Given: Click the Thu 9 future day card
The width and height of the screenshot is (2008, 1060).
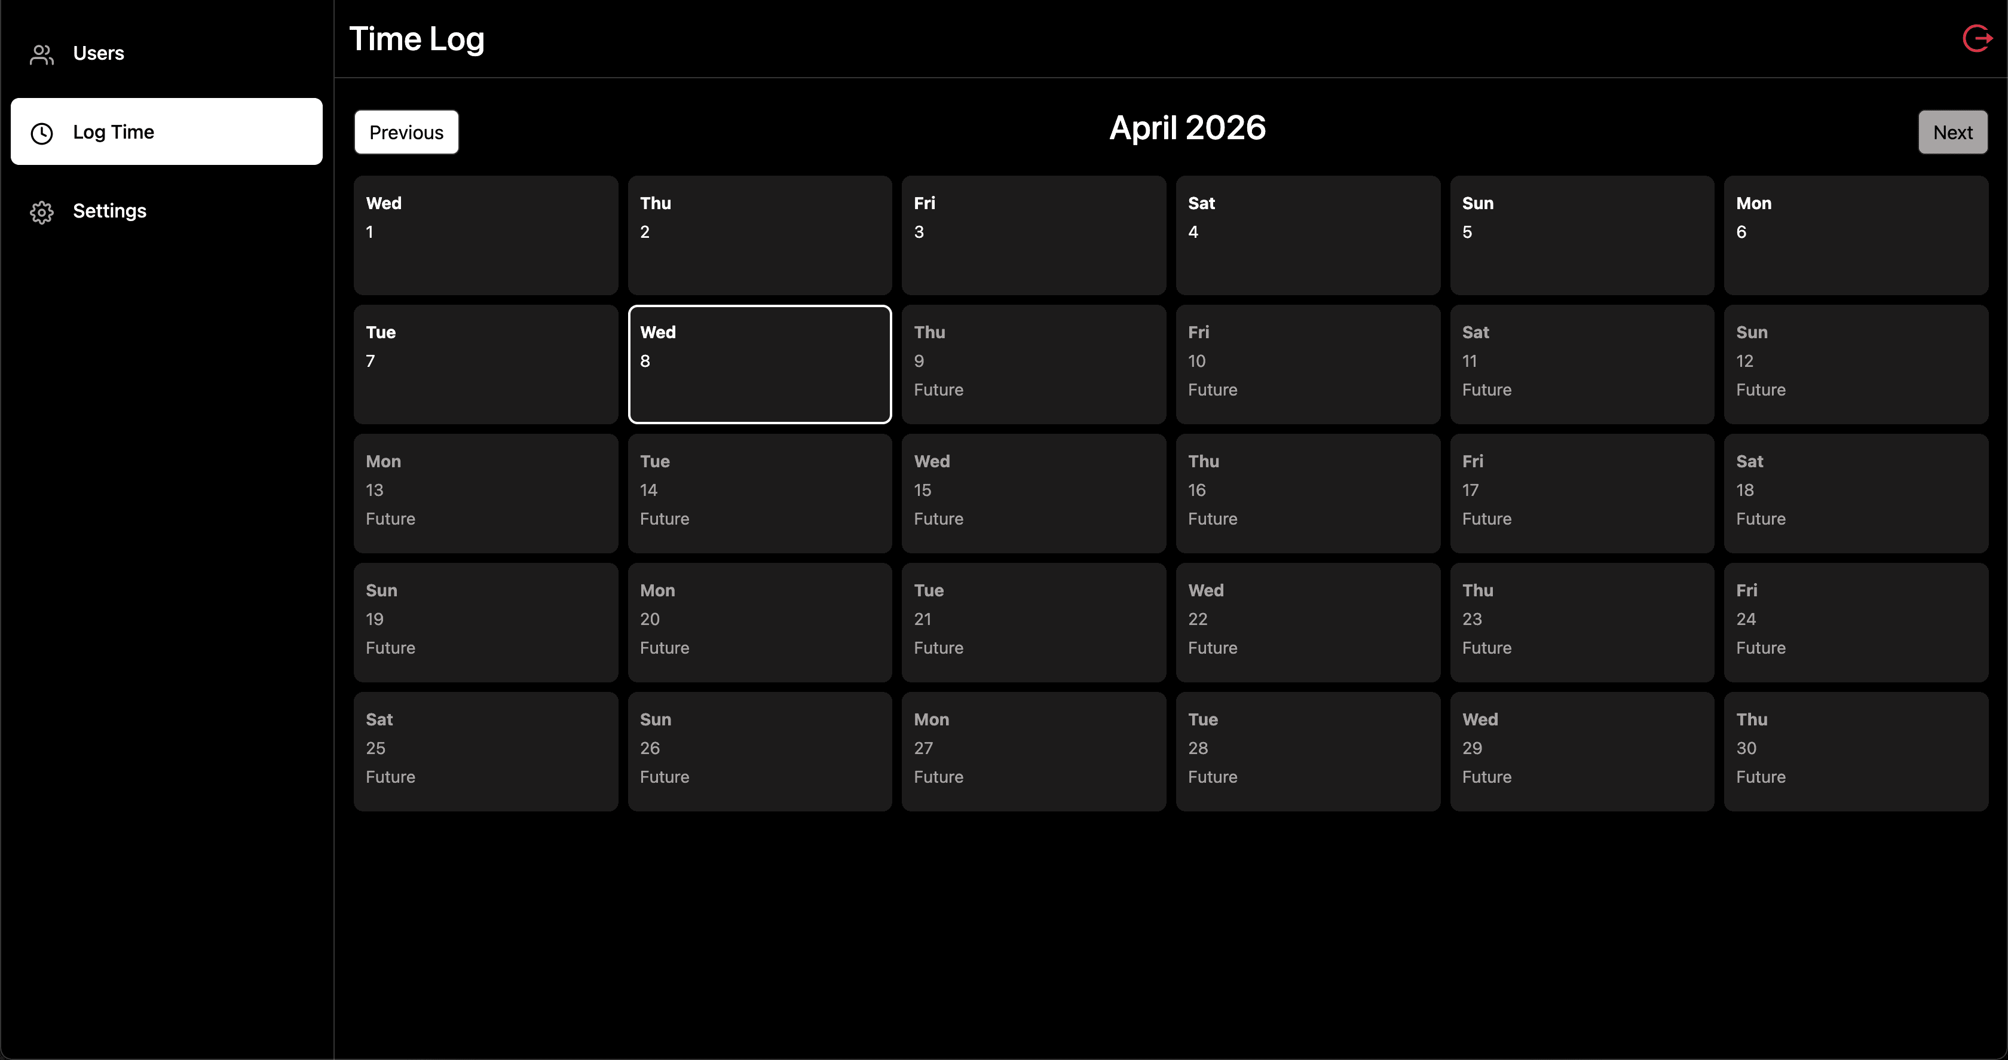Looking at the screenshot, I should [x=1034, y=364].
